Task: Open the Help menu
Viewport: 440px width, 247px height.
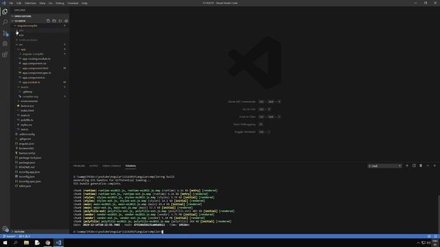Action: pyautogui.click(x=84, y=3)
